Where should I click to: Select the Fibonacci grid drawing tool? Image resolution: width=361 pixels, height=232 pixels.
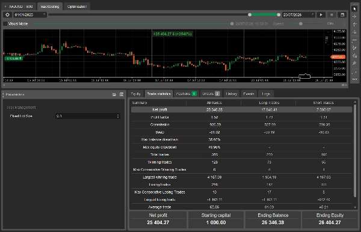pyautogui.click(x=354, y=71)
